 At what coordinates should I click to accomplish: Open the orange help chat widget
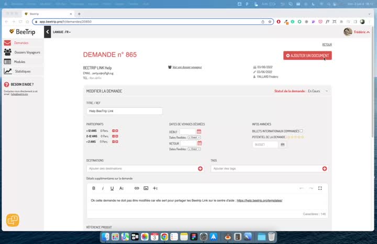pyautogui.click(x=13, y=220)
